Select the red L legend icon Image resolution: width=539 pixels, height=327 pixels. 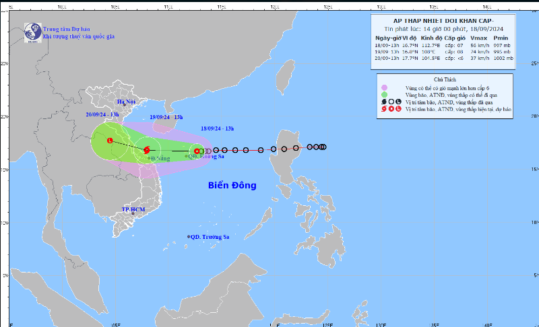pyautogui.click(x=398, y=109)
